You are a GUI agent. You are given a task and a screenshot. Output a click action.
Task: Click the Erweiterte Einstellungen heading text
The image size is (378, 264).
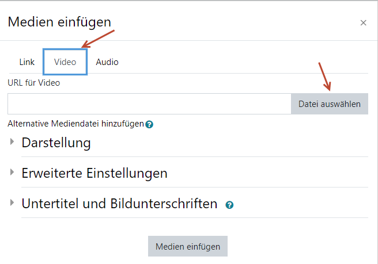[94, 173]
